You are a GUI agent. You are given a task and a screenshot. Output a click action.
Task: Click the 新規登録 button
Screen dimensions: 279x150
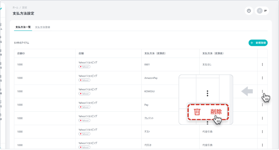pos(258,43)
